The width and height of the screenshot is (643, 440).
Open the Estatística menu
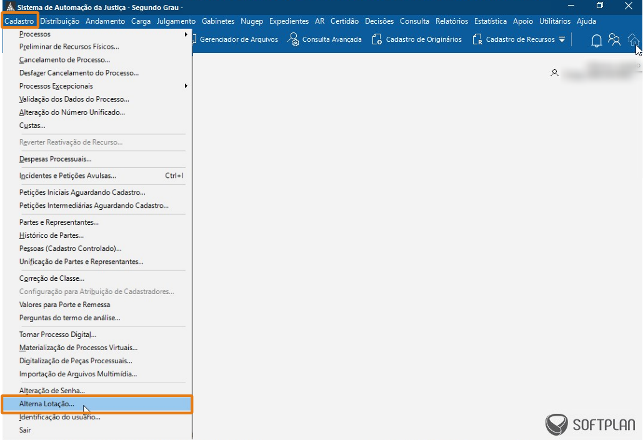pos(491,21)
